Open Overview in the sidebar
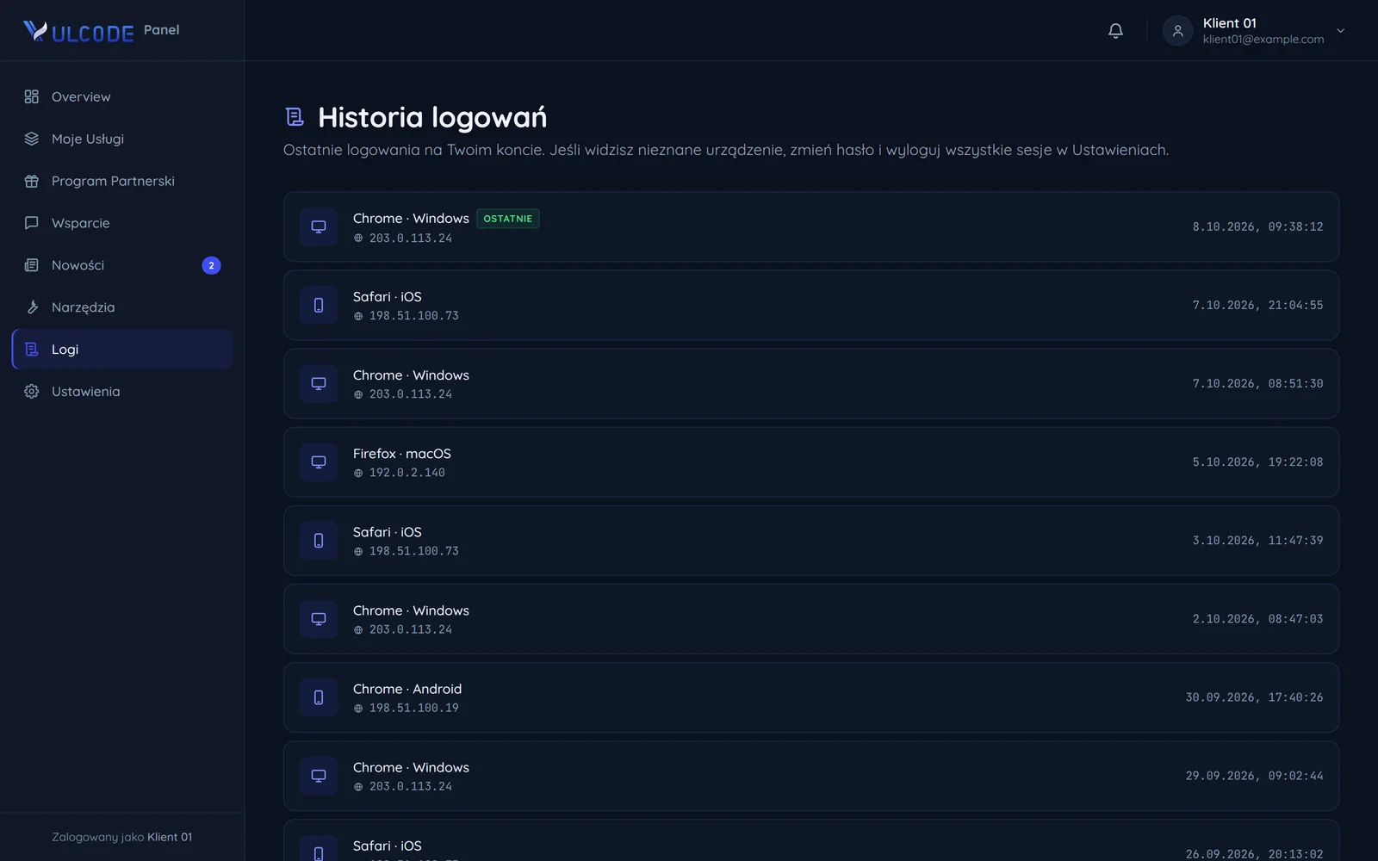Screen dimensions: 1378x861 pyautogui.click(x=122, y=96)
